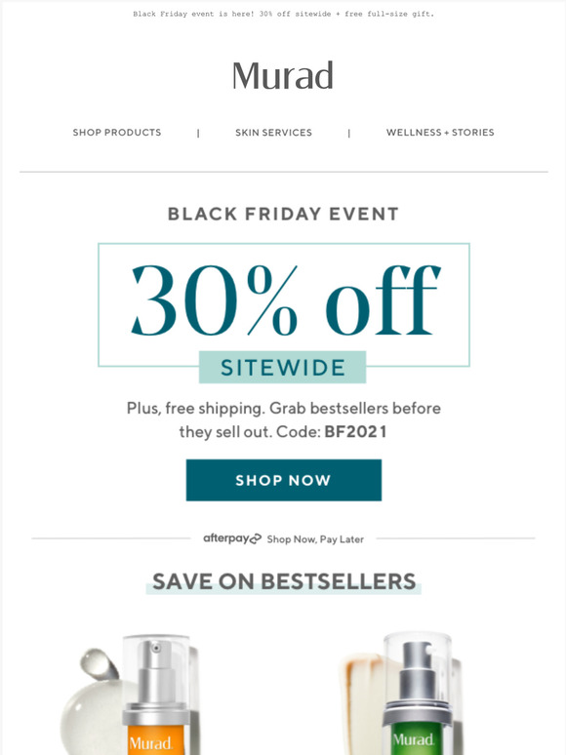Open the Shop Products menu link
This screenshot has height=755, width=566.
(117, 133)
